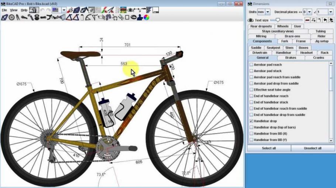Screen dimensions: 336x188
Task: Click the empty square icon in toolbar
Action: point(127,17)
